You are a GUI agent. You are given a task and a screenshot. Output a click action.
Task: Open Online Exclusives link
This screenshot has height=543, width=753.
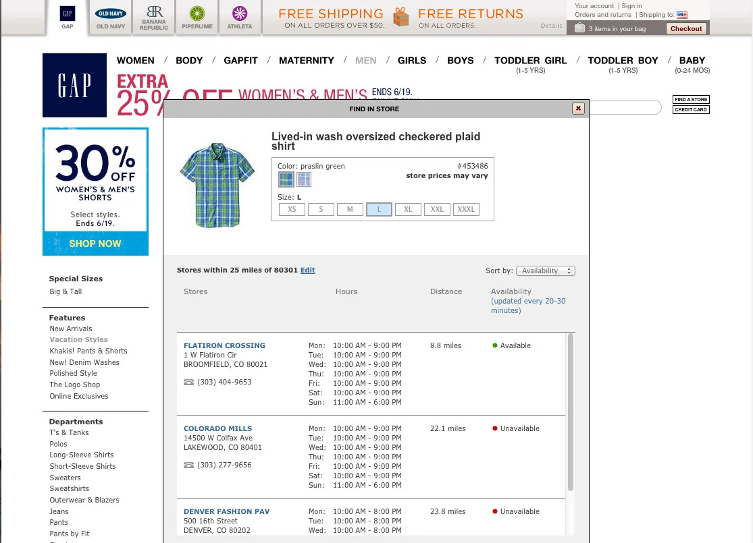pyautogui.click(x=79, y=396)
